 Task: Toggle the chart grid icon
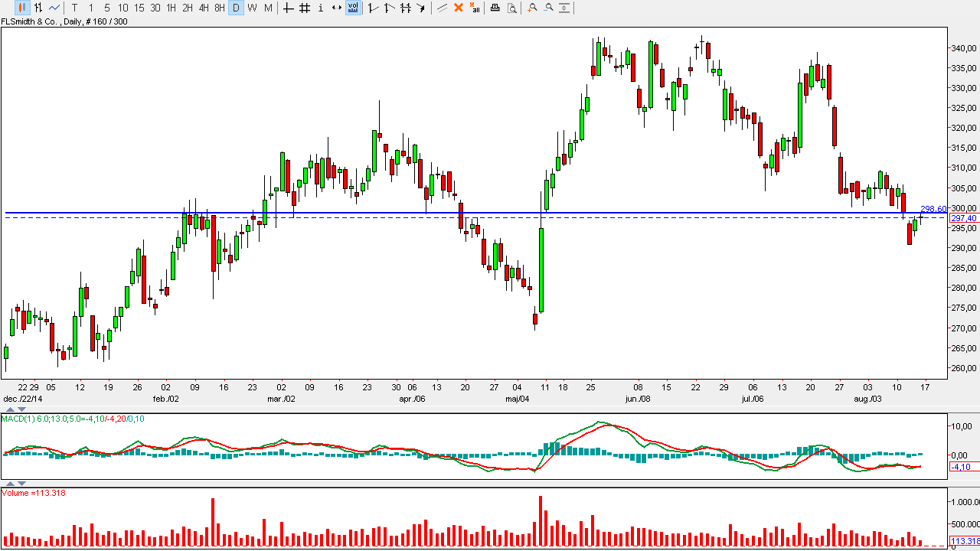pos(304,8)
